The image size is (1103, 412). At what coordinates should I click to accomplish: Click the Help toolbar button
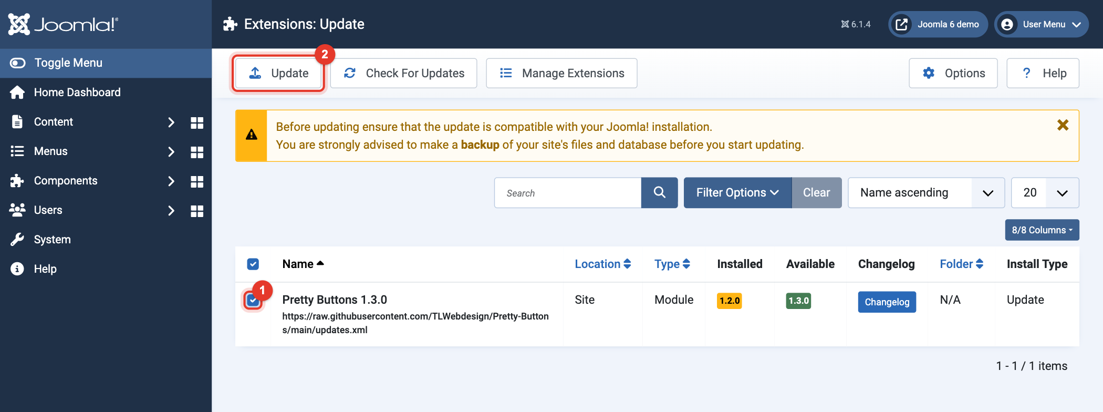(x=1043, y=73)
